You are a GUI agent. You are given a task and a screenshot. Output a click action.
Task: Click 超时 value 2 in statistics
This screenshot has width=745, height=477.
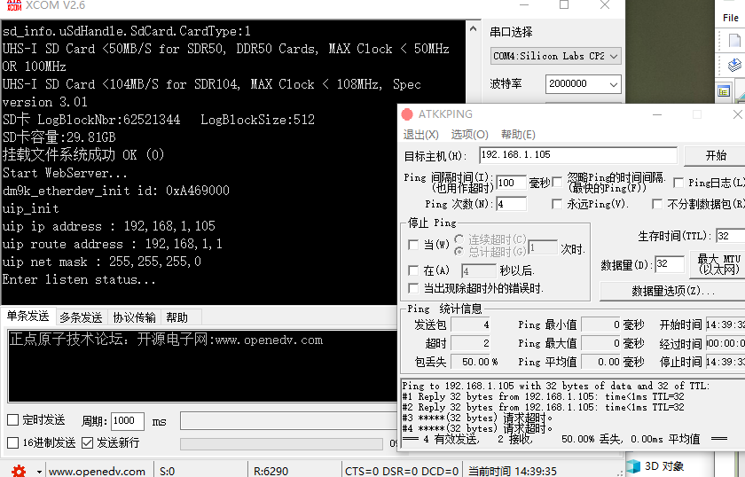[x=470, y=343]
